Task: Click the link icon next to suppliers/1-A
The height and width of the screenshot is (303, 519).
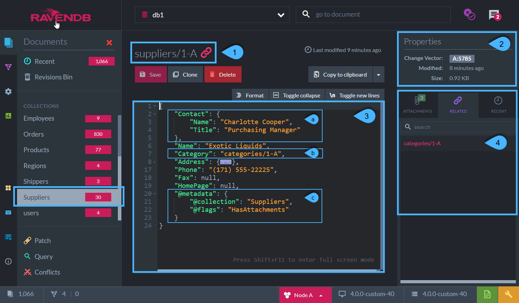Action: click(x=206, y=53)
